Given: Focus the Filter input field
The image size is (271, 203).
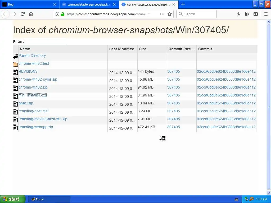Looking at the screenshot, I should [45, 41].
